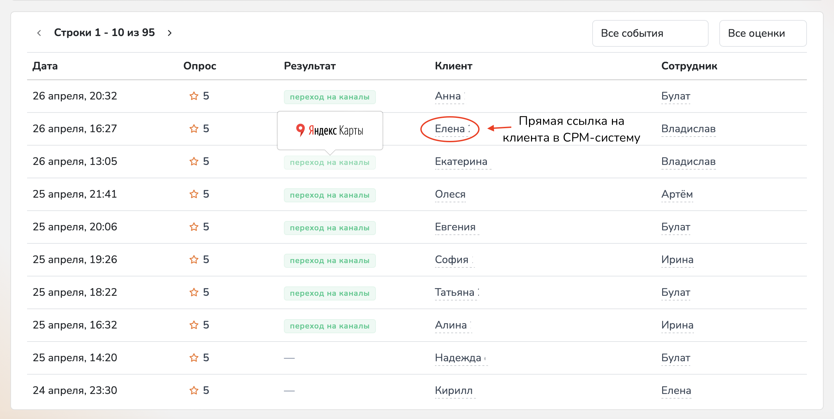Click the Дата column header
This screenshot has width=834, height=419.
(45, 66)
